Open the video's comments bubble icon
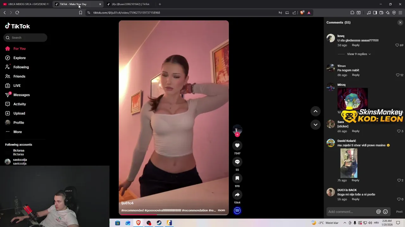405x227 pixels. click(237, 162)
